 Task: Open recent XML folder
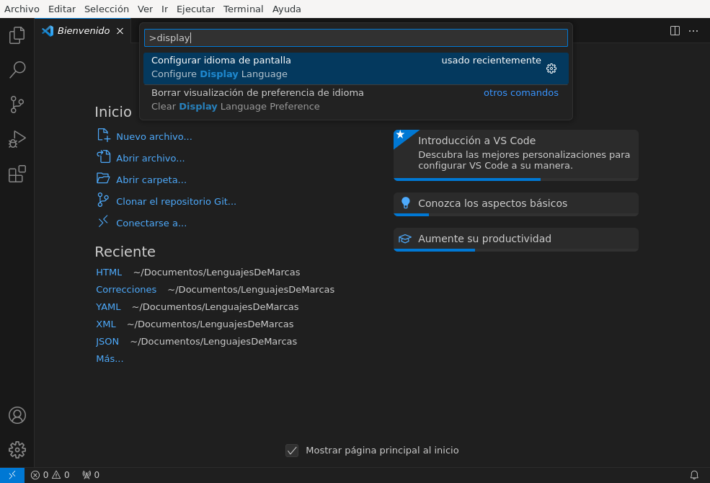(106, 324)
